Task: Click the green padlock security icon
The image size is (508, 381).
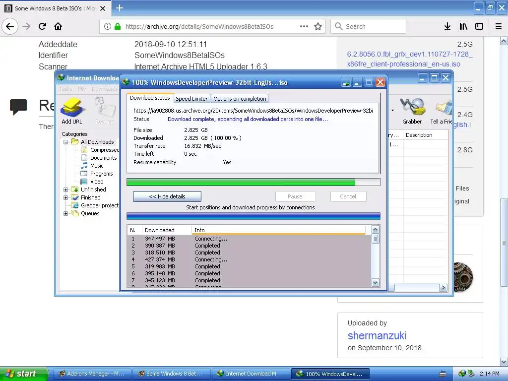Action: (118, 26)
